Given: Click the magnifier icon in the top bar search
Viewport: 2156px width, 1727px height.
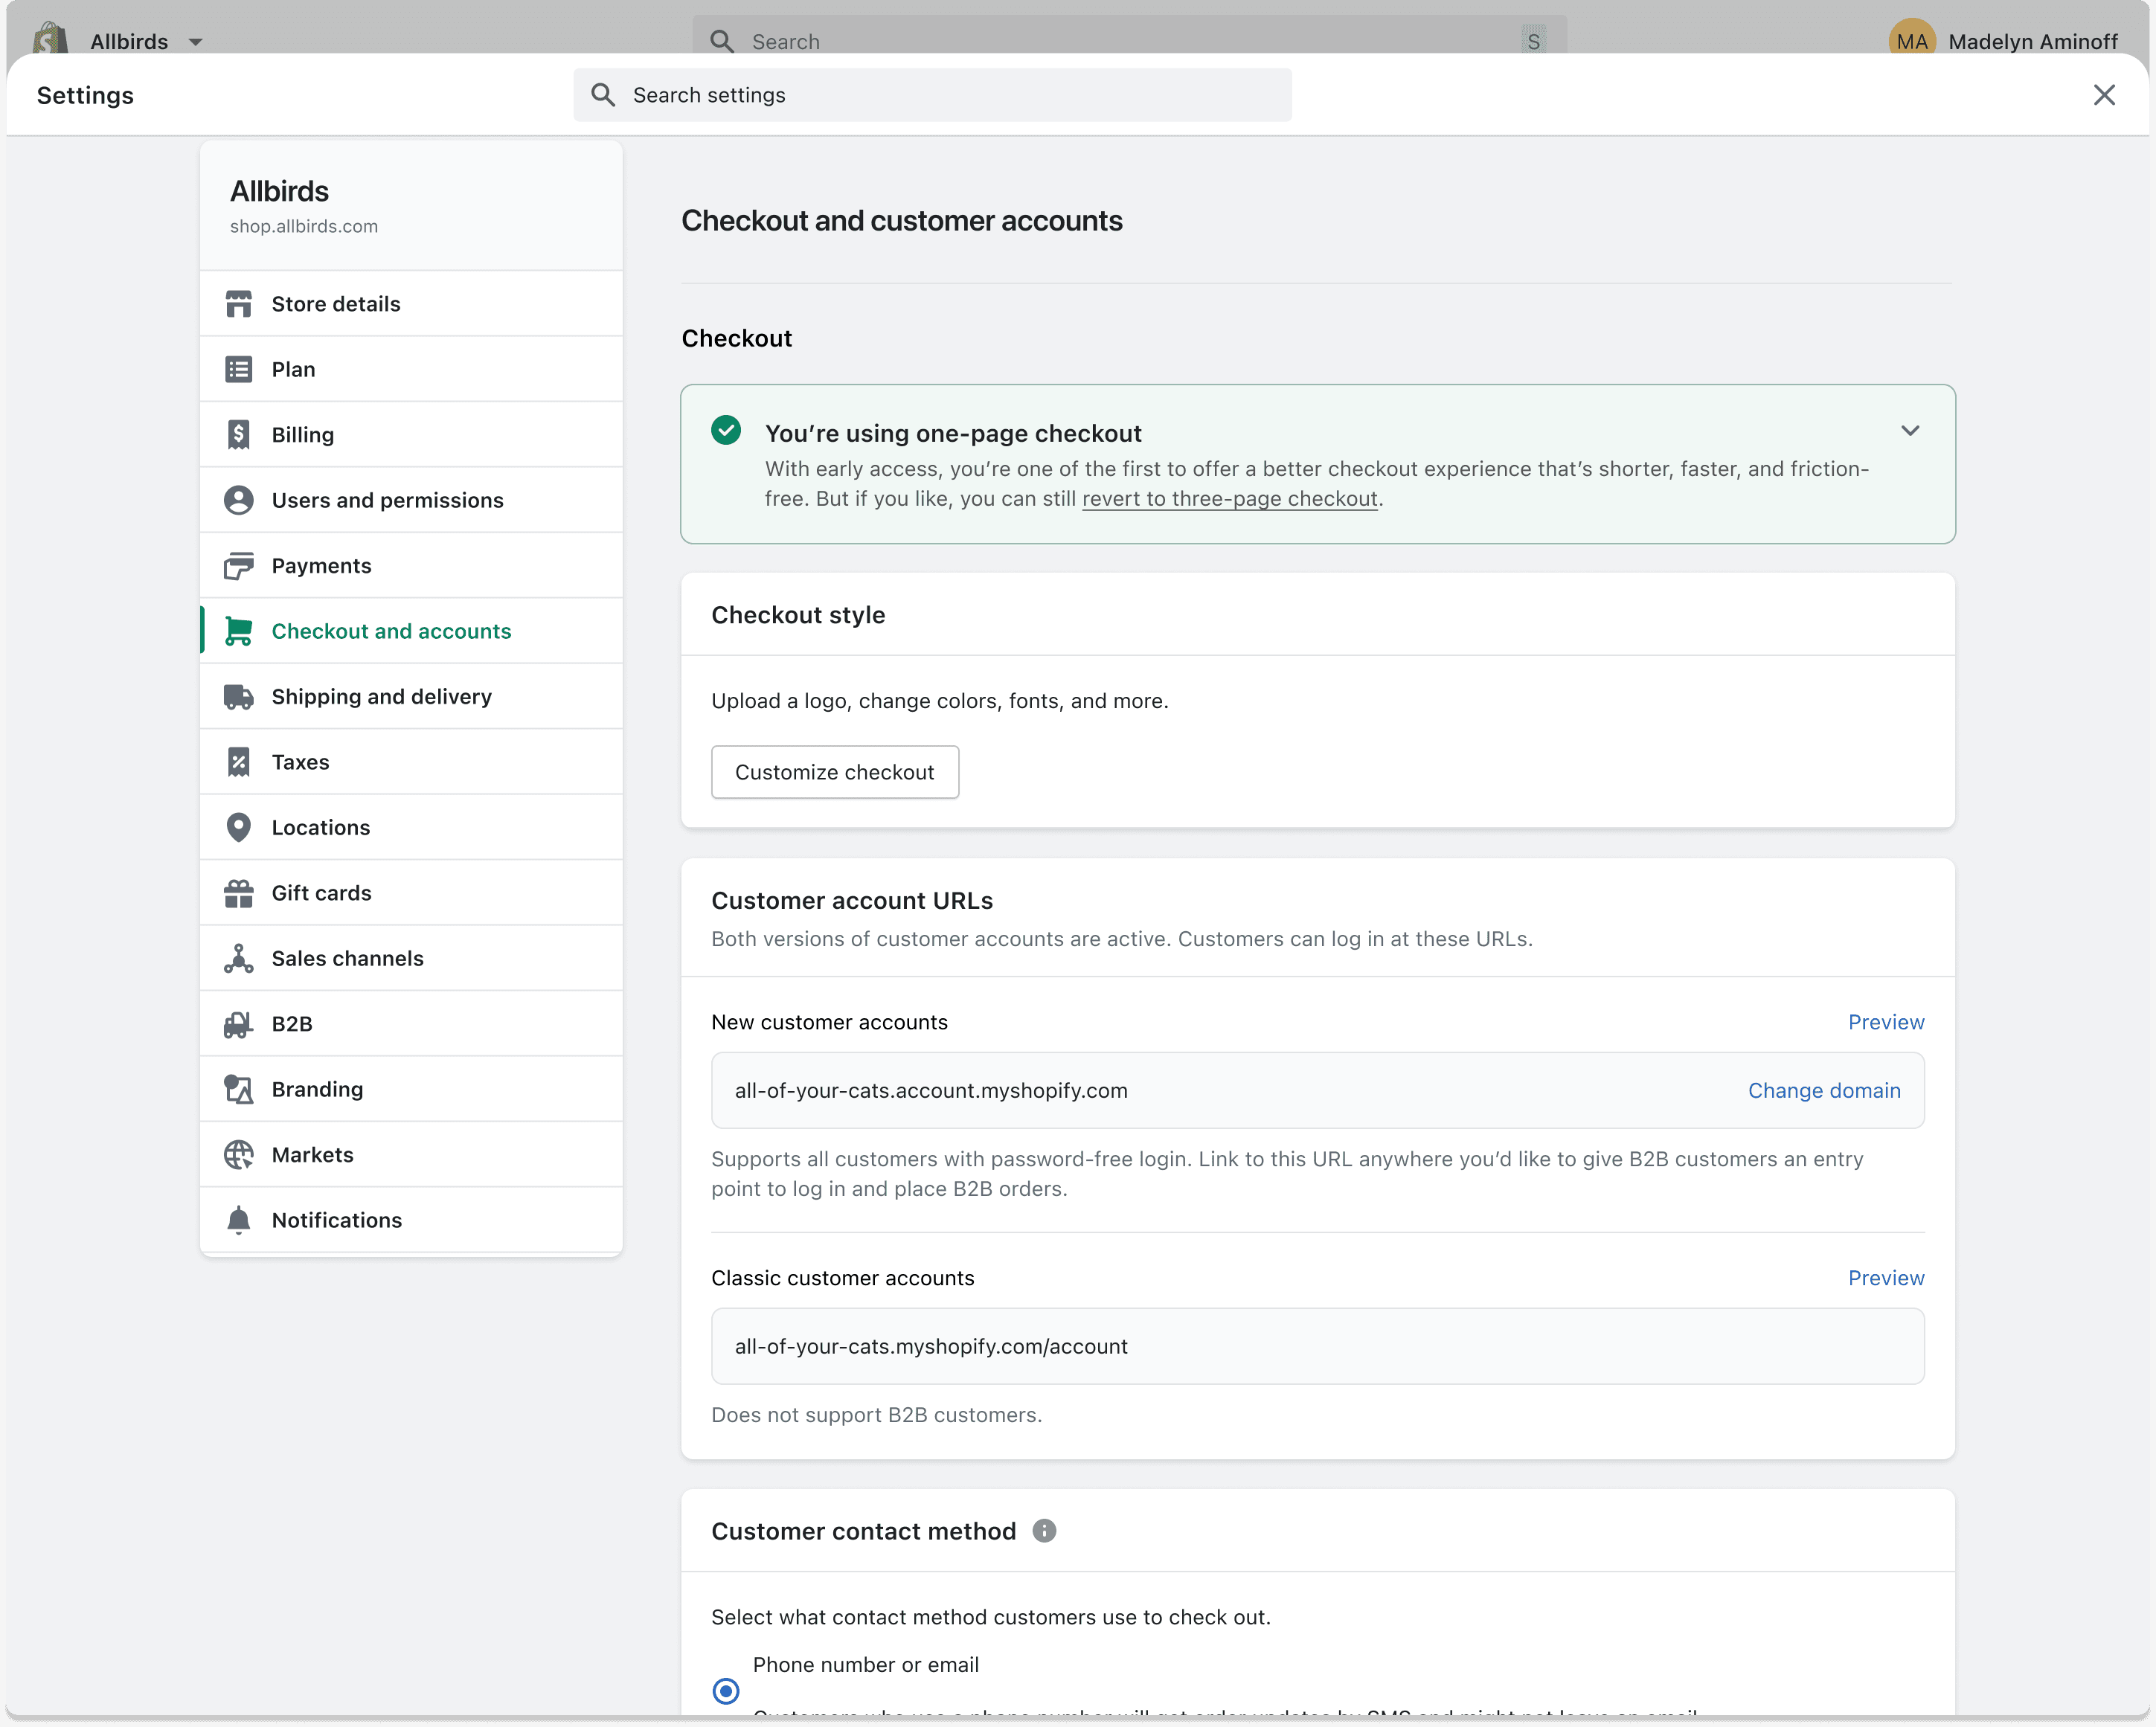Looking at the screenshot, I should 721,41.
